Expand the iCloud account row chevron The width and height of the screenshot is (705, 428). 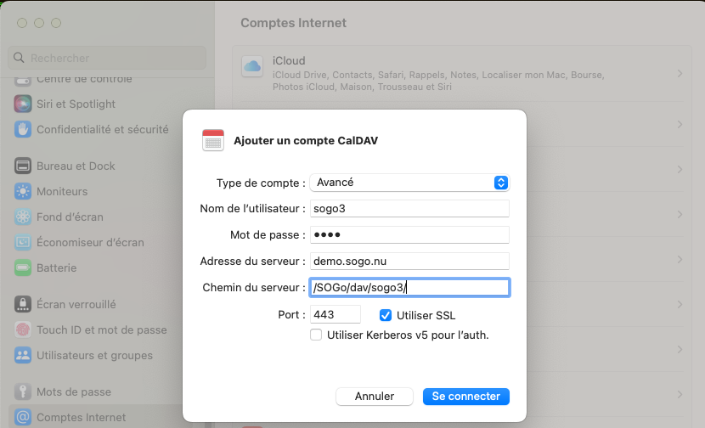680,74
